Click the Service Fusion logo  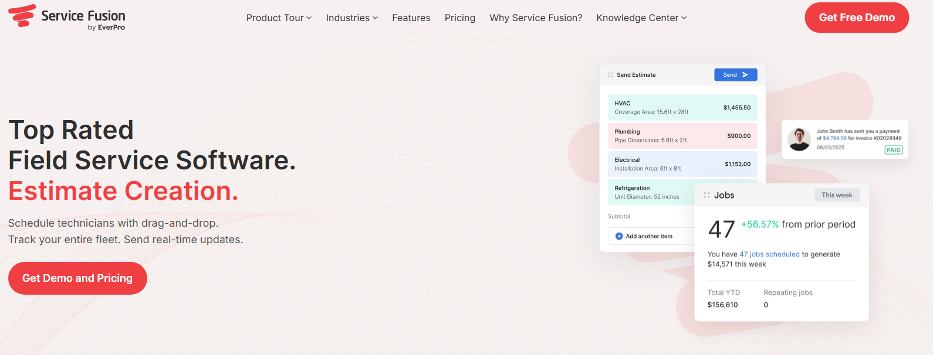click(66, 17)
